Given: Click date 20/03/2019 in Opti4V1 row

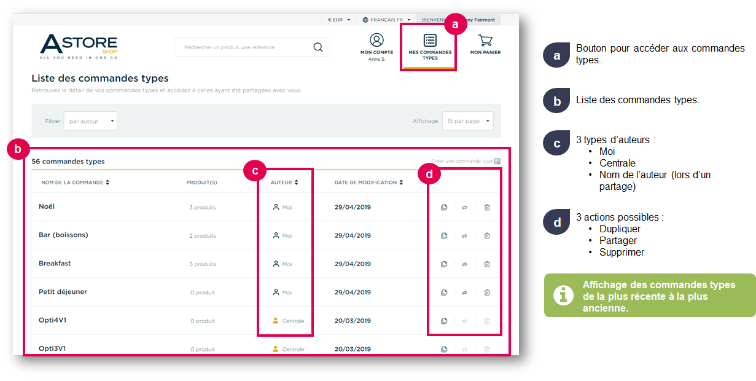Looking at the screenshot, I should [x=353, y=321].
